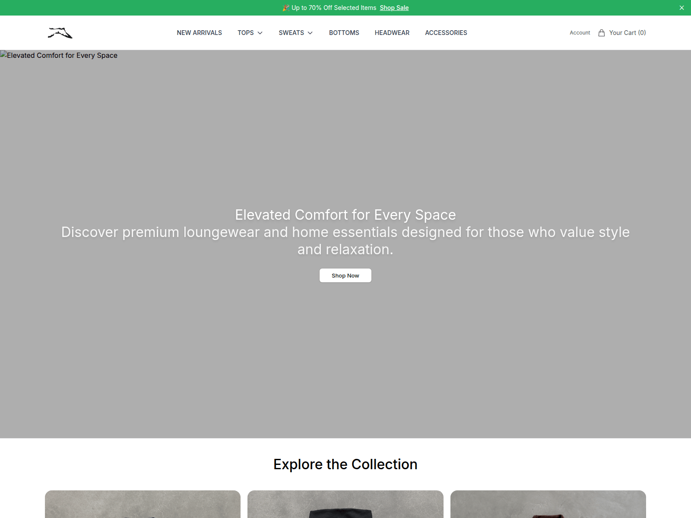The width and height of the screenshot is (691, 518).
Task: Follow the Shop Sale link in banner
Action: [394, 8]
